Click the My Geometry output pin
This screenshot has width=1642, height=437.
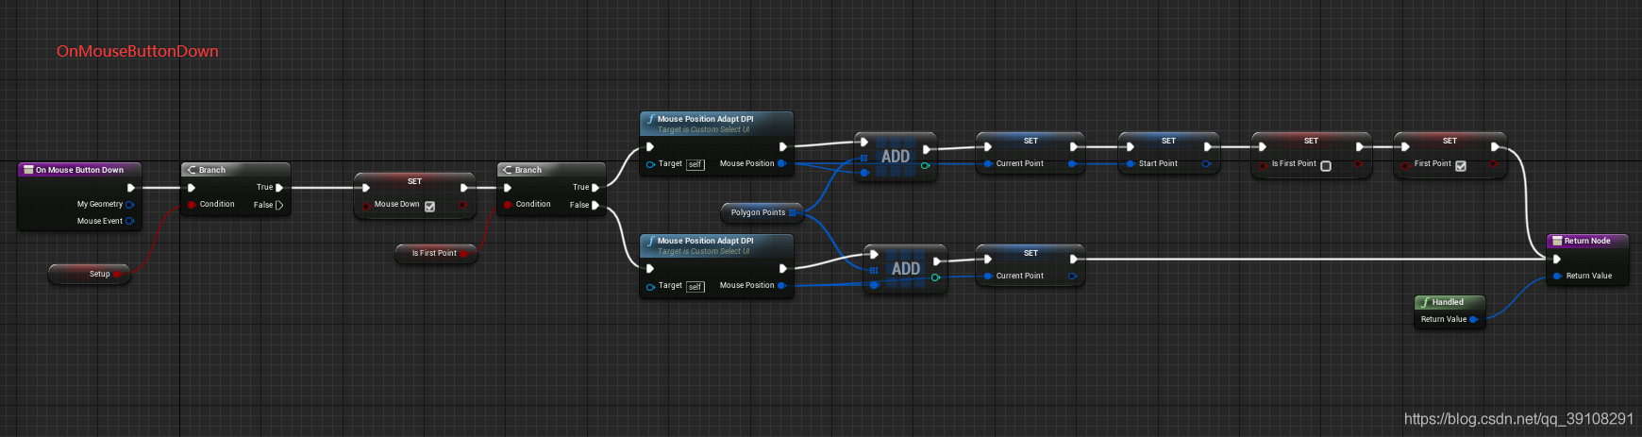[x=129, y=205]
